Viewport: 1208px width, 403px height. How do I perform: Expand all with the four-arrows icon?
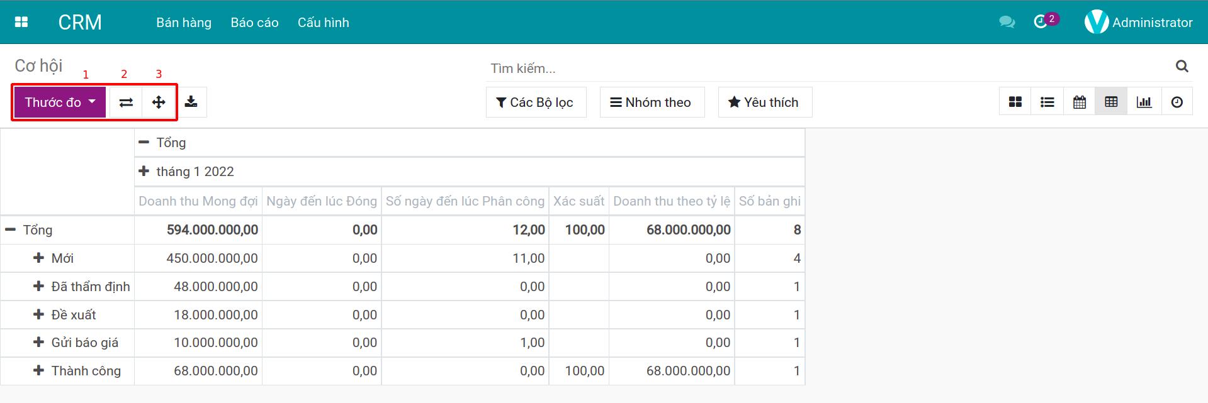pos(159,102)
